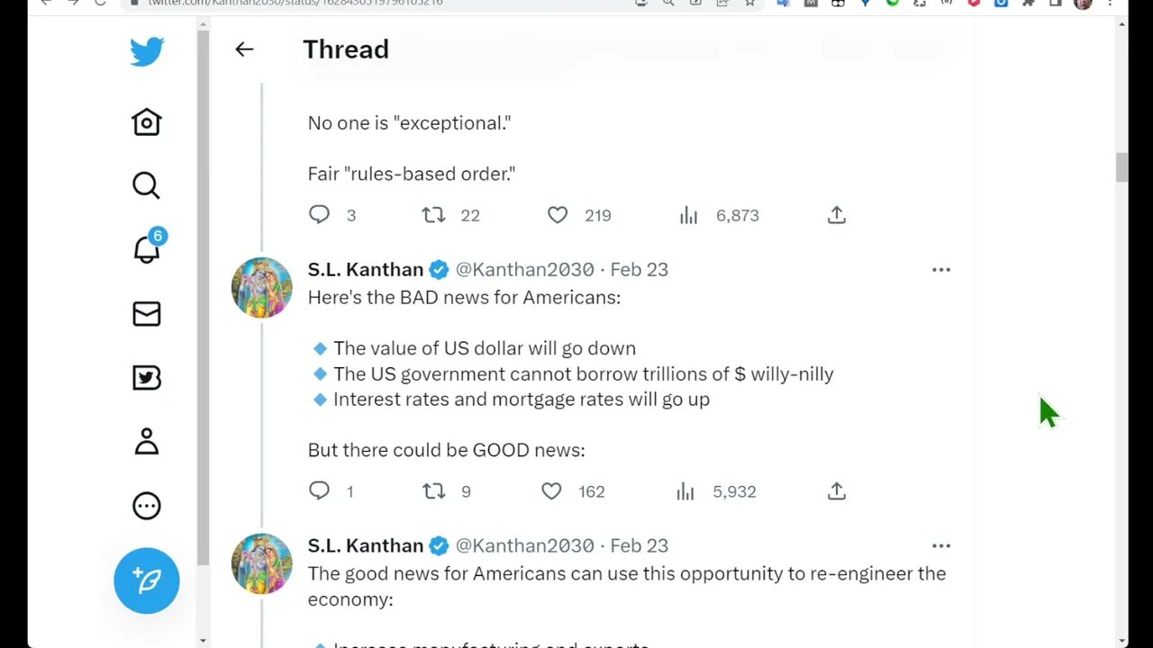Open @Kanthan2030 handle on BAD news tweet
Screen dimensions: 1153x648
click(x=524, y=270)
